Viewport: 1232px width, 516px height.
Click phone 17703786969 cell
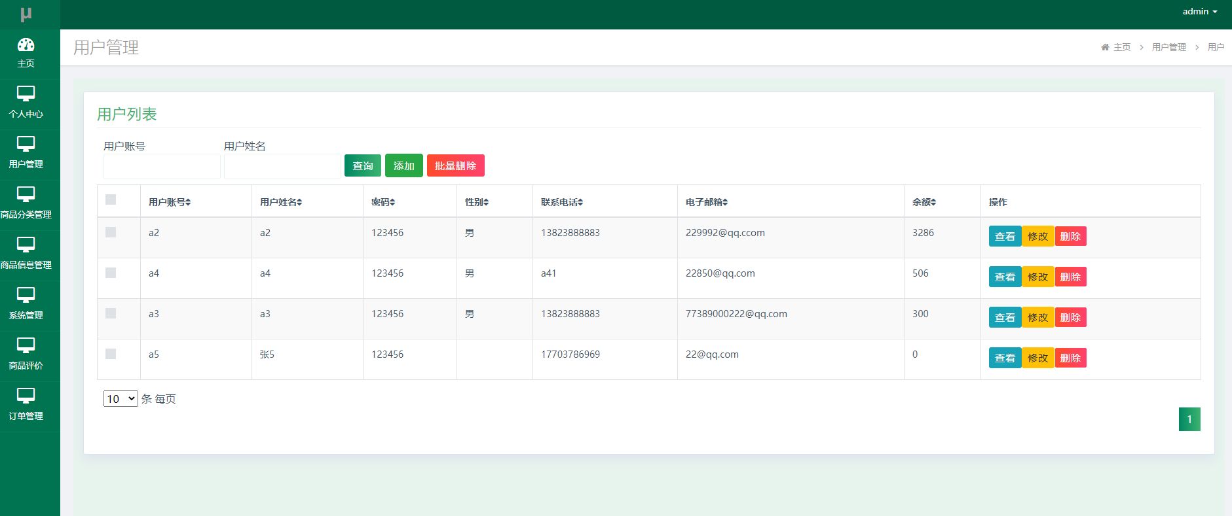pyautogui.click(x=570, y=354)
